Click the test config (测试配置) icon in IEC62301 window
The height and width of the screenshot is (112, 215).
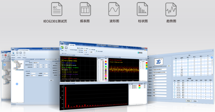pyautogui.click(x=13, y=53)
